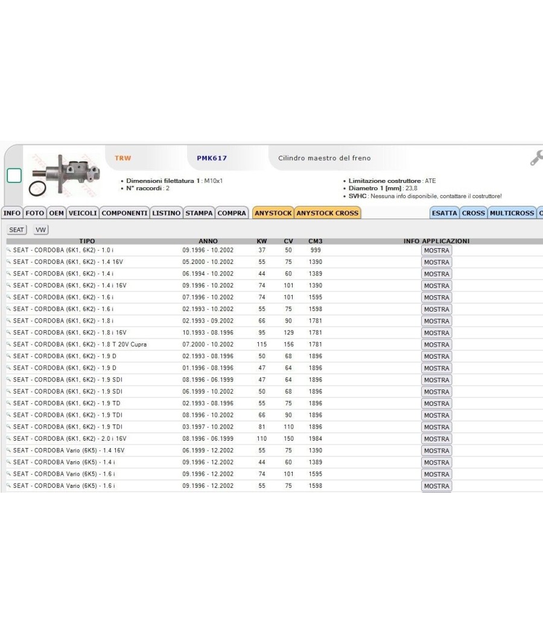Open the brake master cylinder product thumbnail
The height and width of the screenshot is (634, 543).
click(65, 175)
